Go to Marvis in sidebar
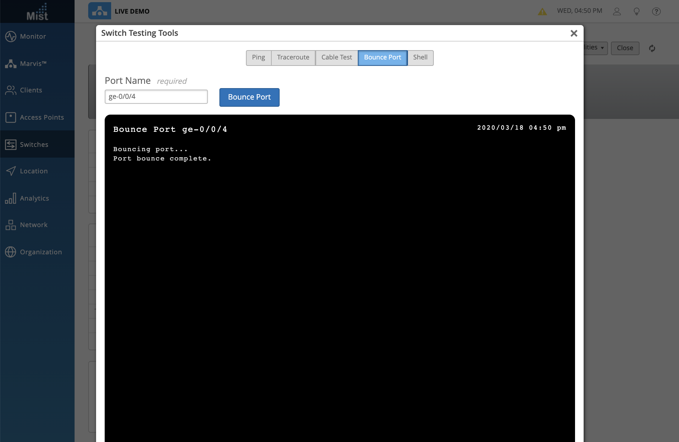The width and height of the screenshot is (679, 442). pos(33,64)
